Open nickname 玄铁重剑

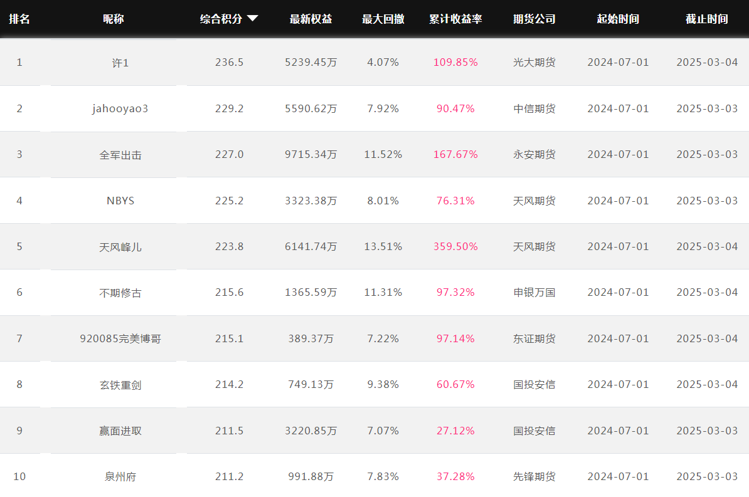120,385
